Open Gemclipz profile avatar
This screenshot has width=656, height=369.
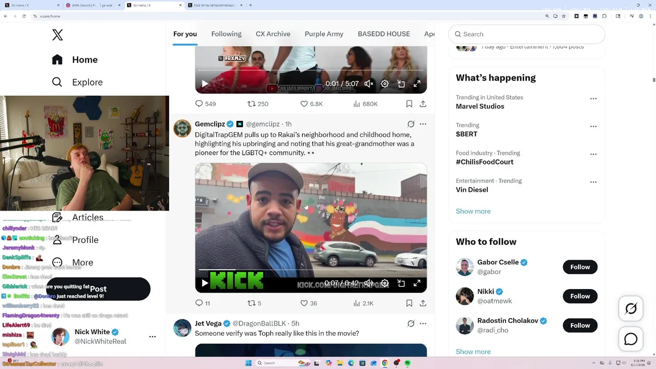pyautogui.click(x=182, y=129)
